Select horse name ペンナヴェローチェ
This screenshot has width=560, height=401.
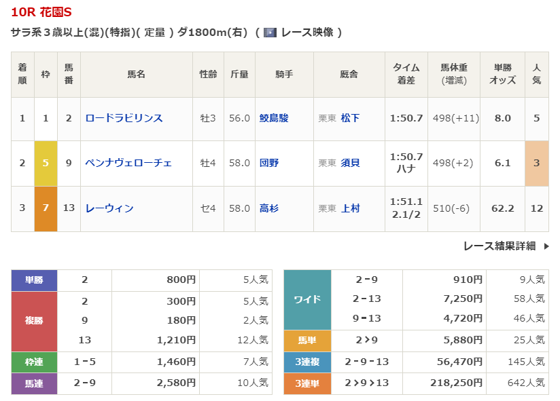[x=128, y=163]
